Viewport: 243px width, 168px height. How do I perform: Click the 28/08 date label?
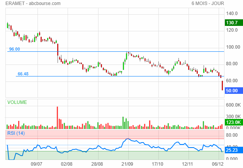[x=97, y=164]
